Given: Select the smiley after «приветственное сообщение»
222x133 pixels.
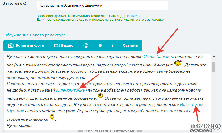Looking at the screenshot, I should (100, 97).
